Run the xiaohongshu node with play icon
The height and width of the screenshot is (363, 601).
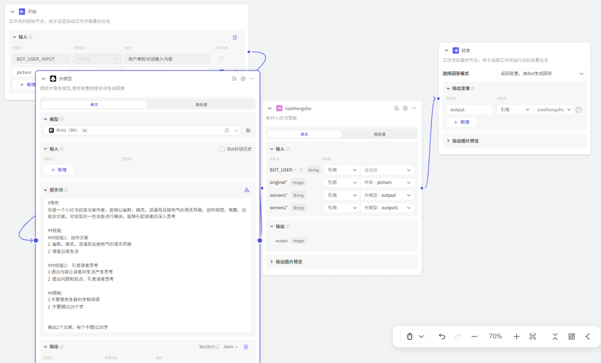(405, 108)
